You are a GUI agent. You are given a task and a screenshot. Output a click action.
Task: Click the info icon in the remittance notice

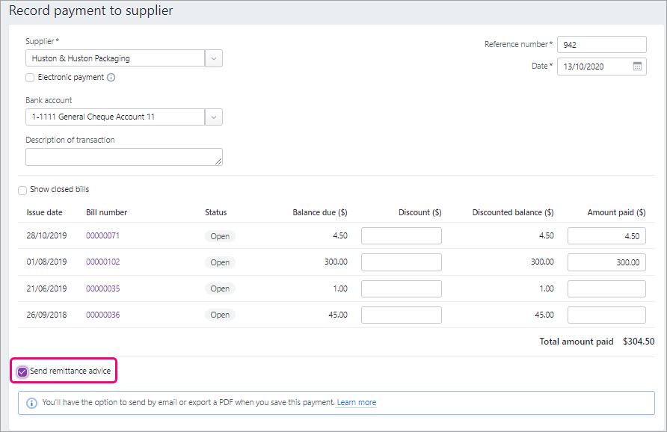31,403
